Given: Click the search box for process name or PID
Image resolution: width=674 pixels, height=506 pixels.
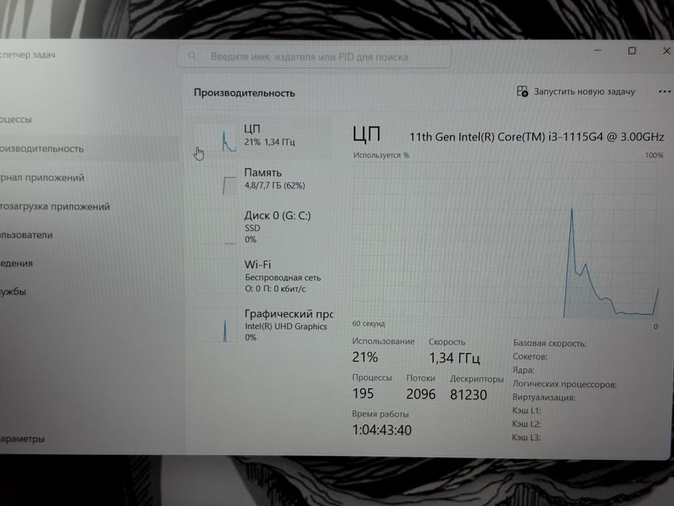Looking at the screenshot, I should click(x=314, y=56).
